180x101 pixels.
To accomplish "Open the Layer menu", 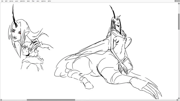I will pyautogui.click(x=16, y=1).
